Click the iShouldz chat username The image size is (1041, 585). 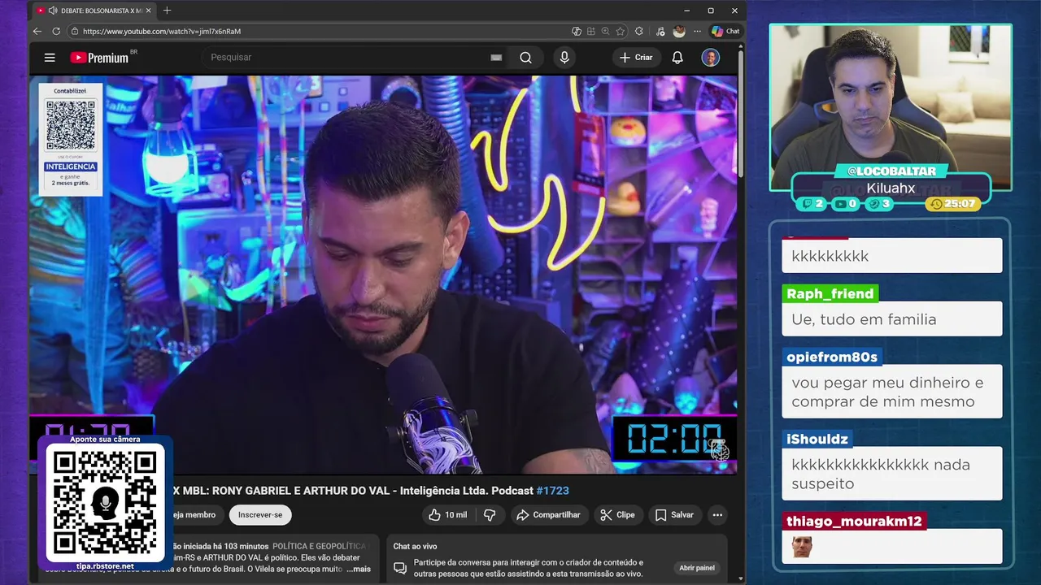pyautogui.click(x=817, y=440)
